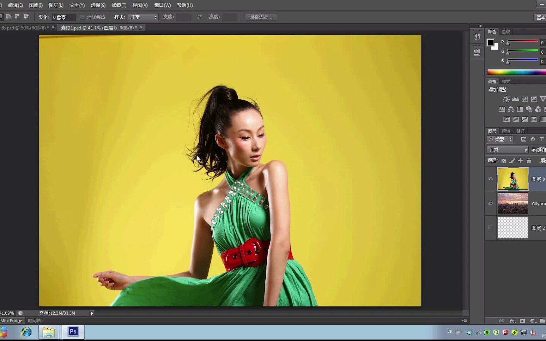Click the foreground color black swatch
This screenshot has width=546, height=341.
[490, 43]
